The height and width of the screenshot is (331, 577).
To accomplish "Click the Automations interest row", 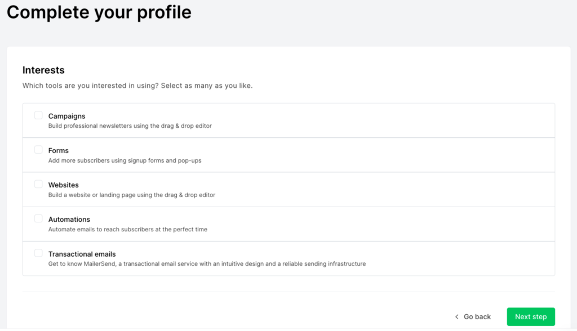I will (x=69, y=220).
